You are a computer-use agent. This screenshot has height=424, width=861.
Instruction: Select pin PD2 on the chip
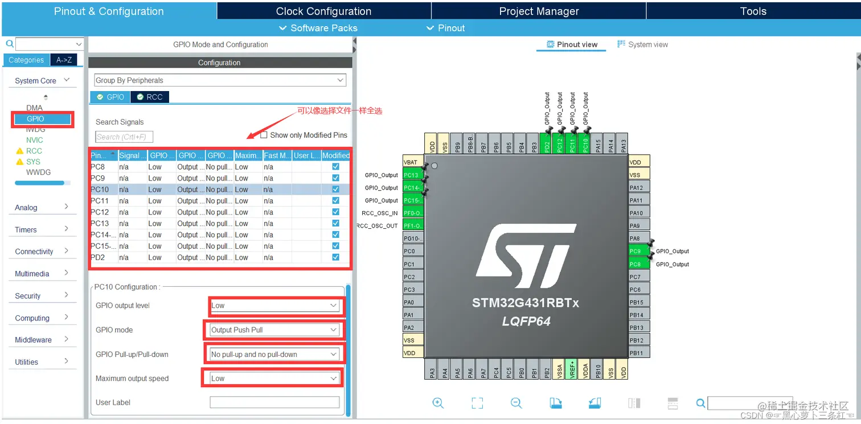pos(547,143)
